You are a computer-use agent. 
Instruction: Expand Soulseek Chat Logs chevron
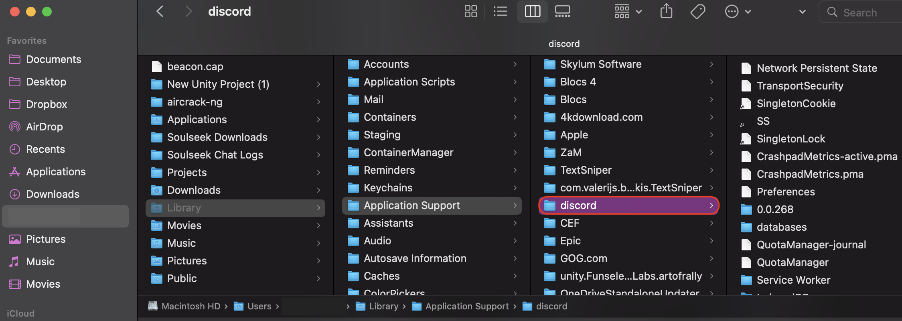(x=318, y=155)
